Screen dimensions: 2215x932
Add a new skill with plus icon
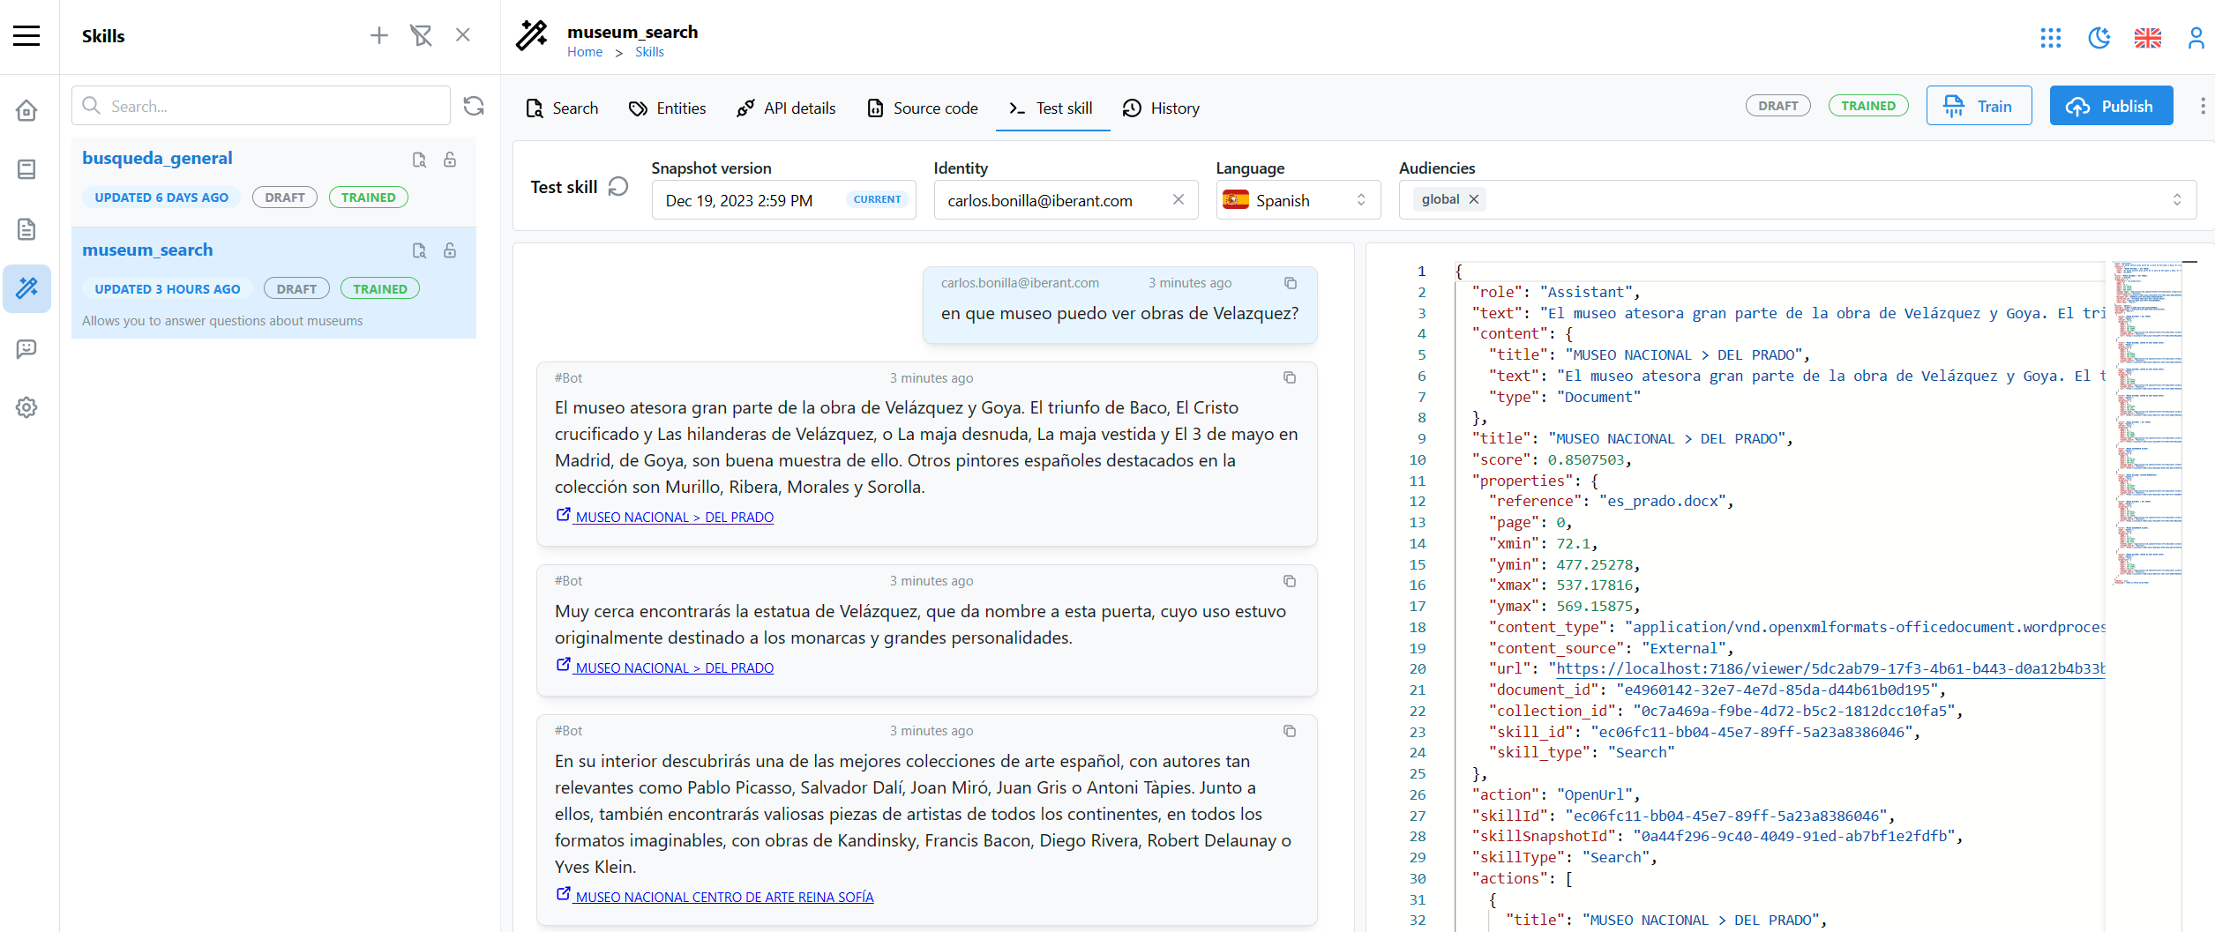(x=378, y=35)
